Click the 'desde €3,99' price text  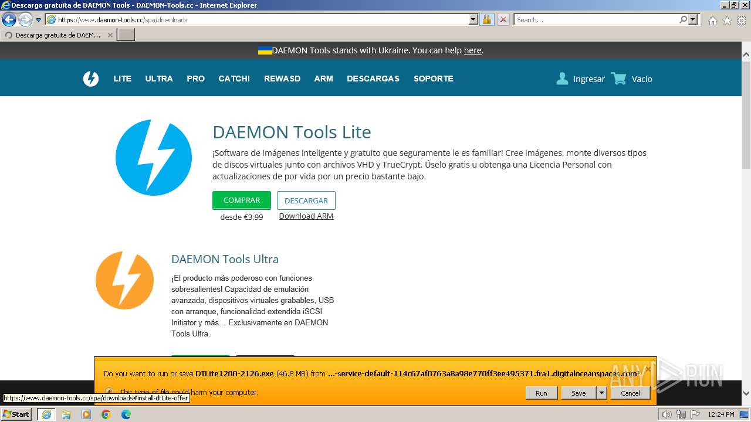[242, 217]
